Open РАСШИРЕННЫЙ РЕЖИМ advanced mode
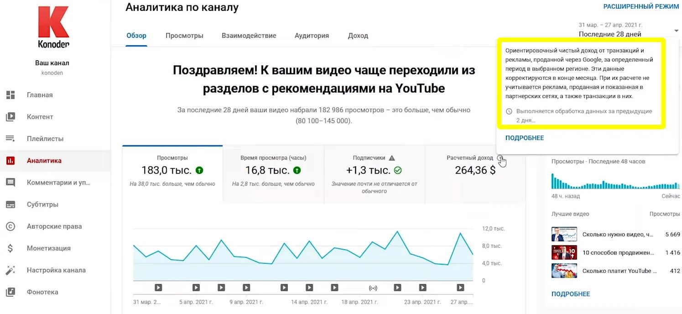The width and height of the screenshot is (682, 314). tap(641, 6)
